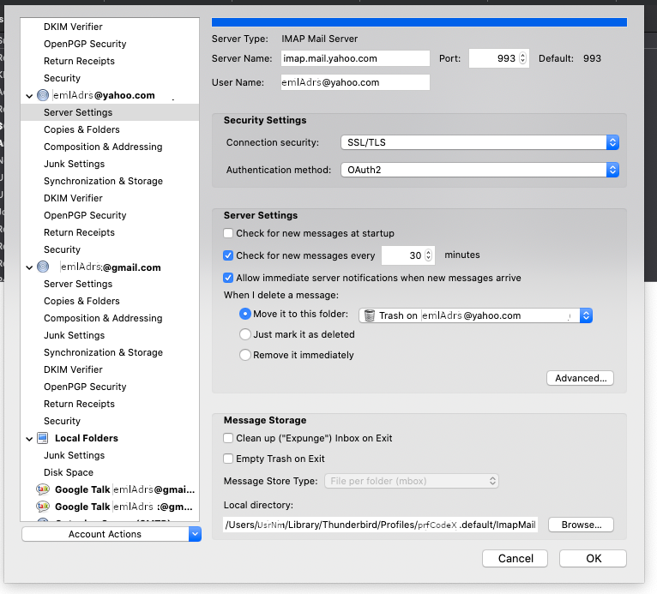The image size is (657, 594).
Task: Select Move it to this folder radio button
Action: tap(245, 314)
